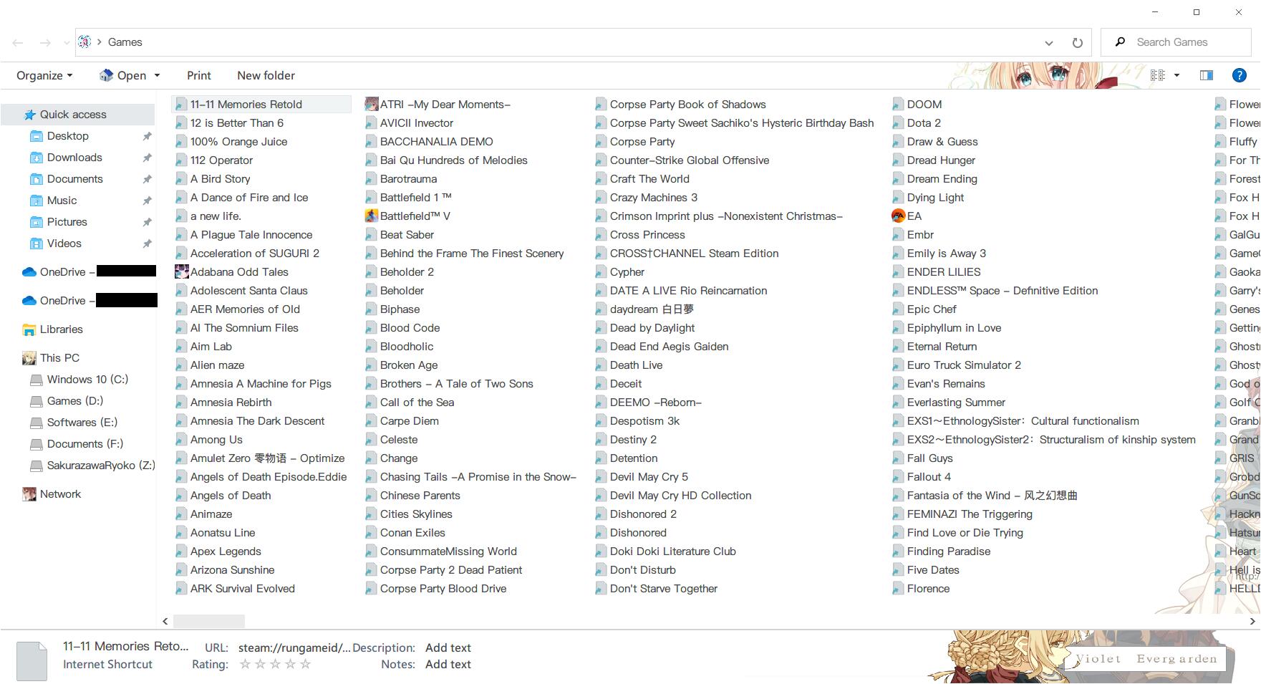
Task: Select Apex Legends shortcut
Action: coord(226,551)
